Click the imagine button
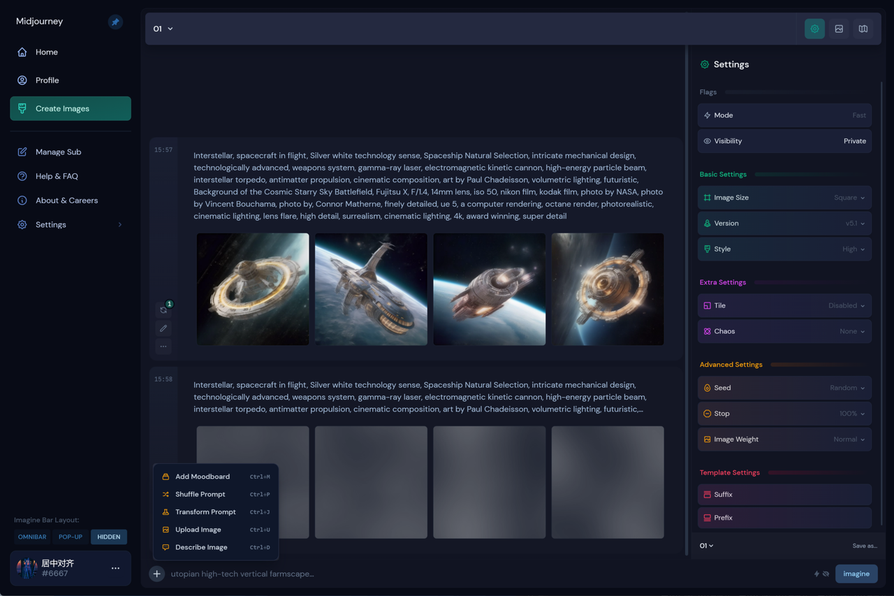 856,574
